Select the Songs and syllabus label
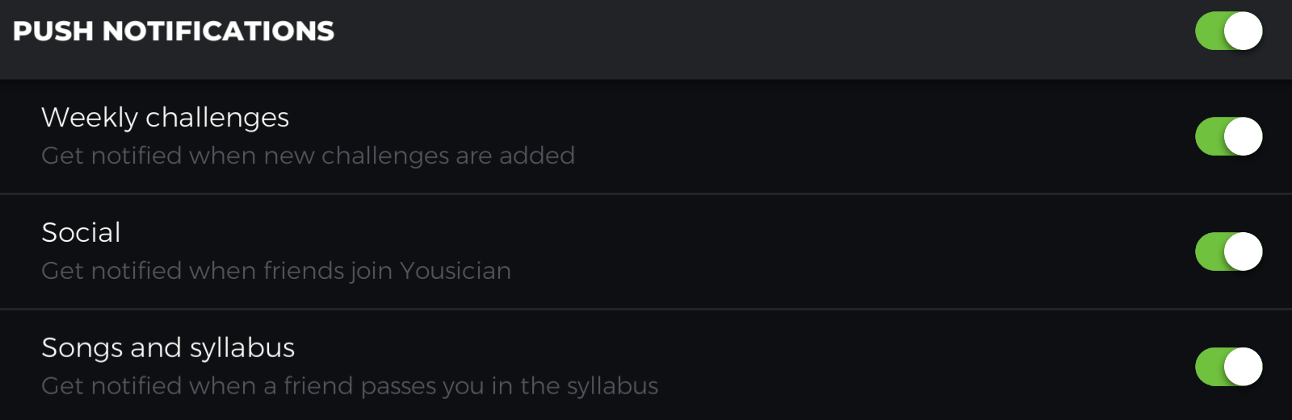The image size is (1292, 420). pos(168,348)
